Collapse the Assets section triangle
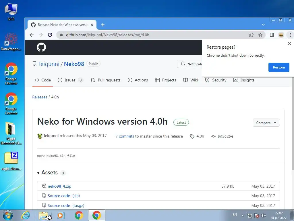This screenshot has height=221, width=294. pyautogui.click(x=38, y=173)
